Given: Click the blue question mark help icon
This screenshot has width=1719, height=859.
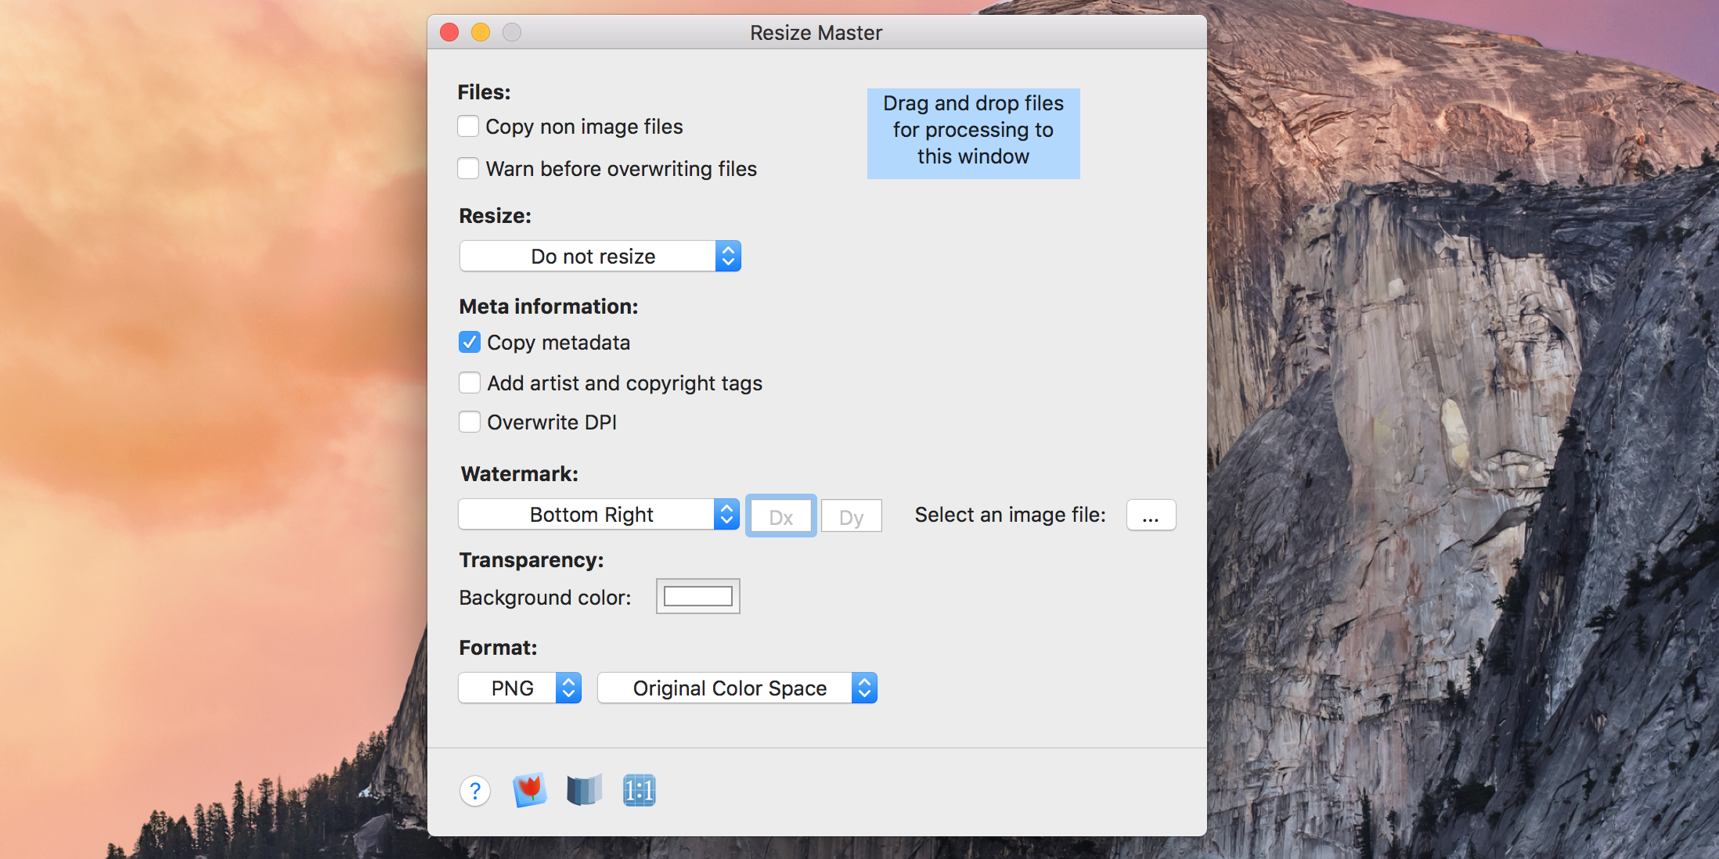Looking at the screenshot, I should (x=475, y=791).
